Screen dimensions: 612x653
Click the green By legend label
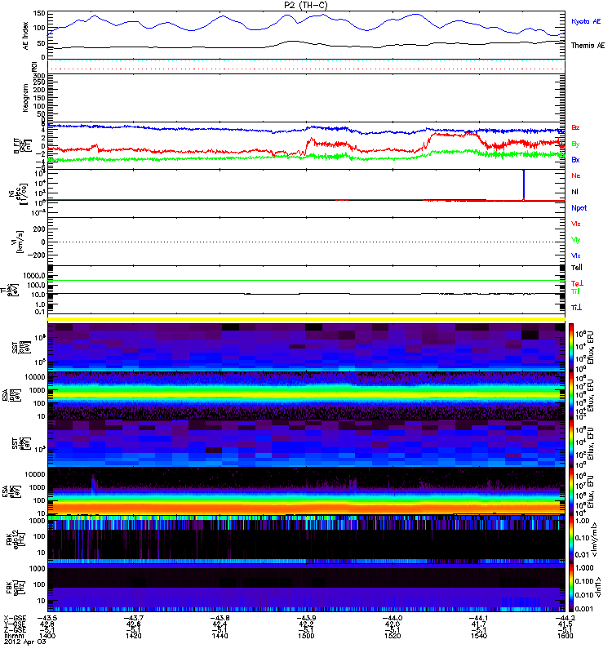(x=575, y=144)
